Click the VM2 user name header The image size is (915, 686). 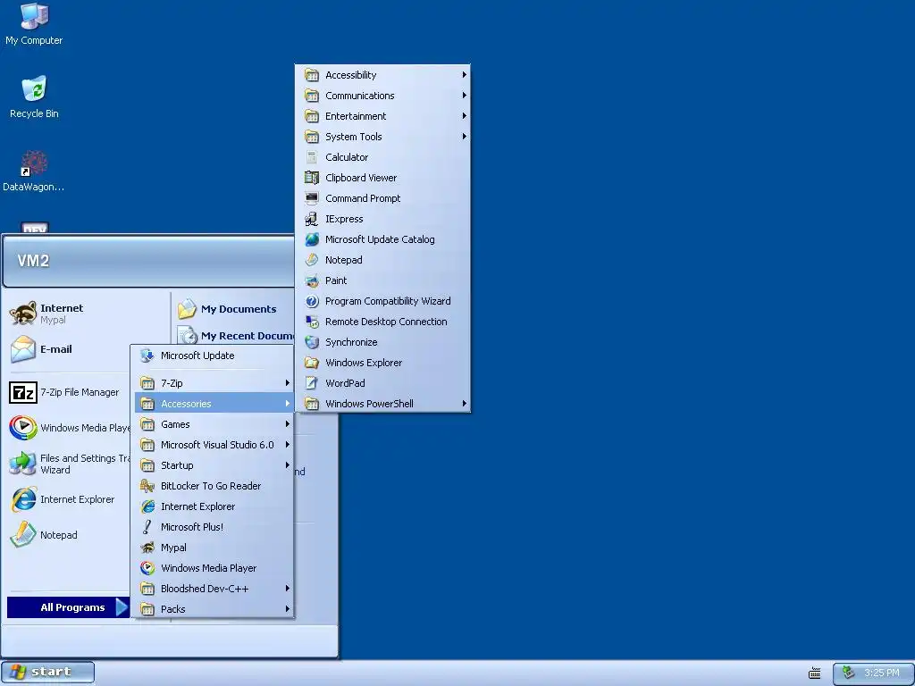click(x=33, y=261)
